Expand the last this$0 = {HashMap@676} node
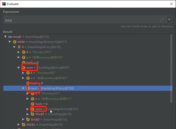 [19, 125]
